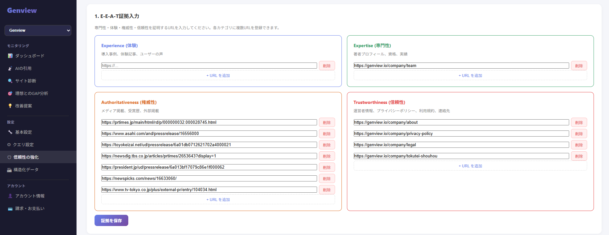Open 請求・お支払い page
Screen dimensions: 609x235
coord(38,208)
